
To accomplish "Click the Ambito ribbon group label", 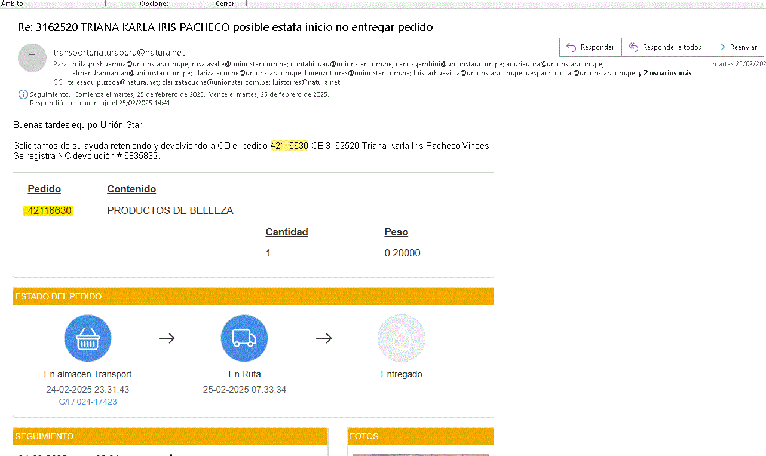I will pyautogui.click(x=12, y=4).
